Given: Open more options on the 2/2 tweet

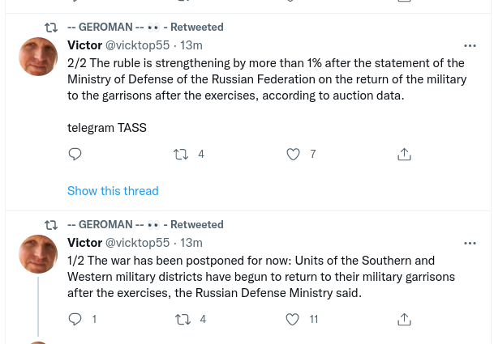Looking at the screenshot, I should click(x=470, y=45).
